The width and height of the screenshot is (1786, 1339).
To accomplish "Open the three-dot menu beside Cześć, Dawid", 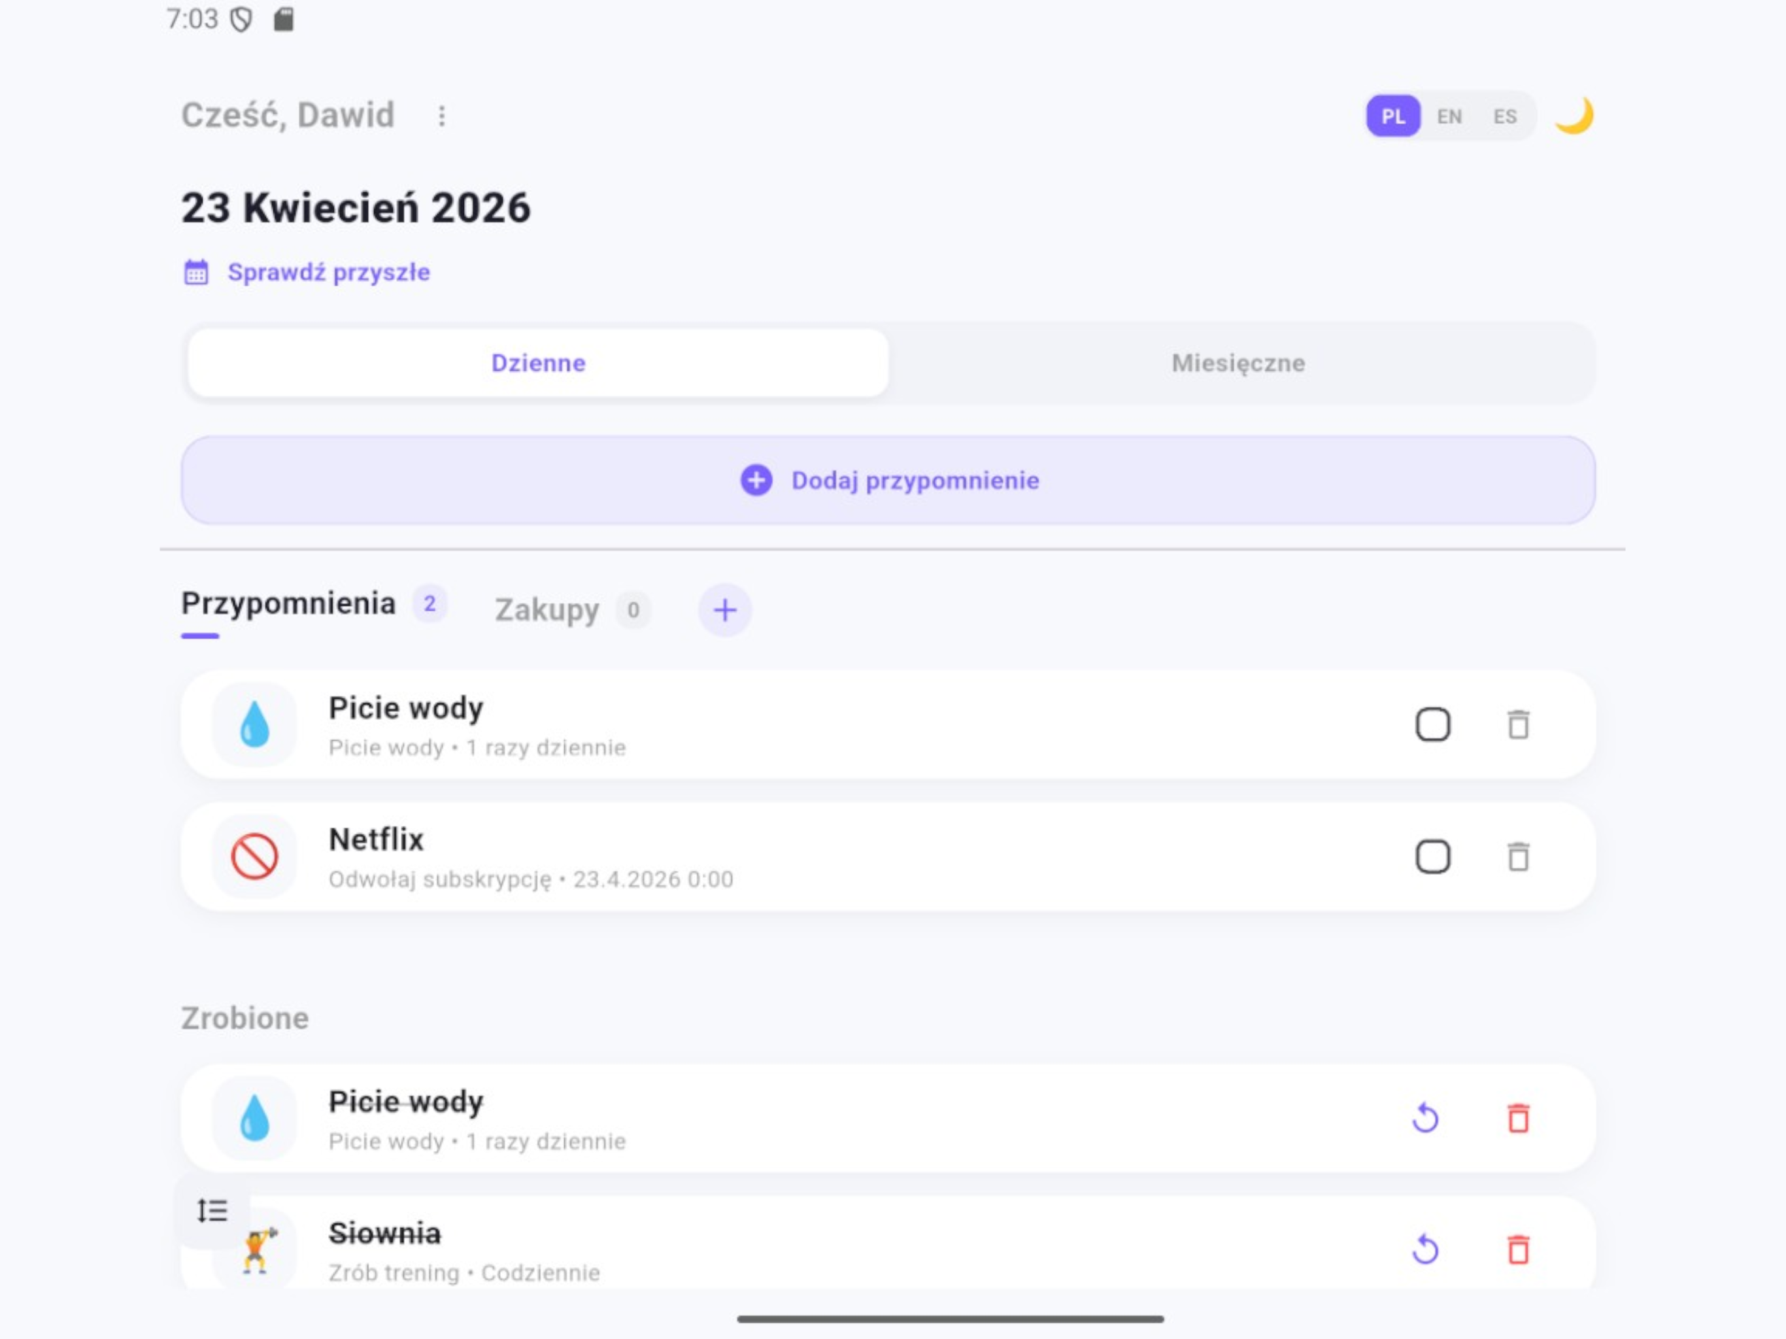I will tap(442, 116).
